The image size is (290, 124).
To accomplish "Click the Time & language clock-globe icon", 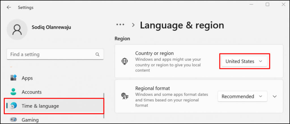I will coord(14,106).
